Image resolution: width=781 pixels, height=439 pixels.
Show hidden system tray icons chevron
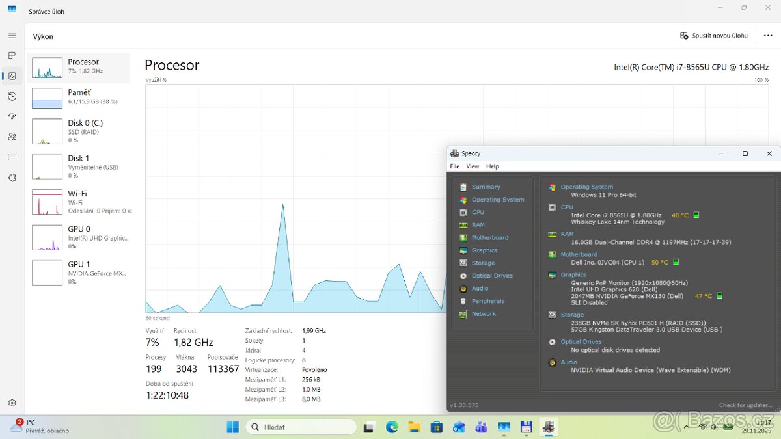687,427
